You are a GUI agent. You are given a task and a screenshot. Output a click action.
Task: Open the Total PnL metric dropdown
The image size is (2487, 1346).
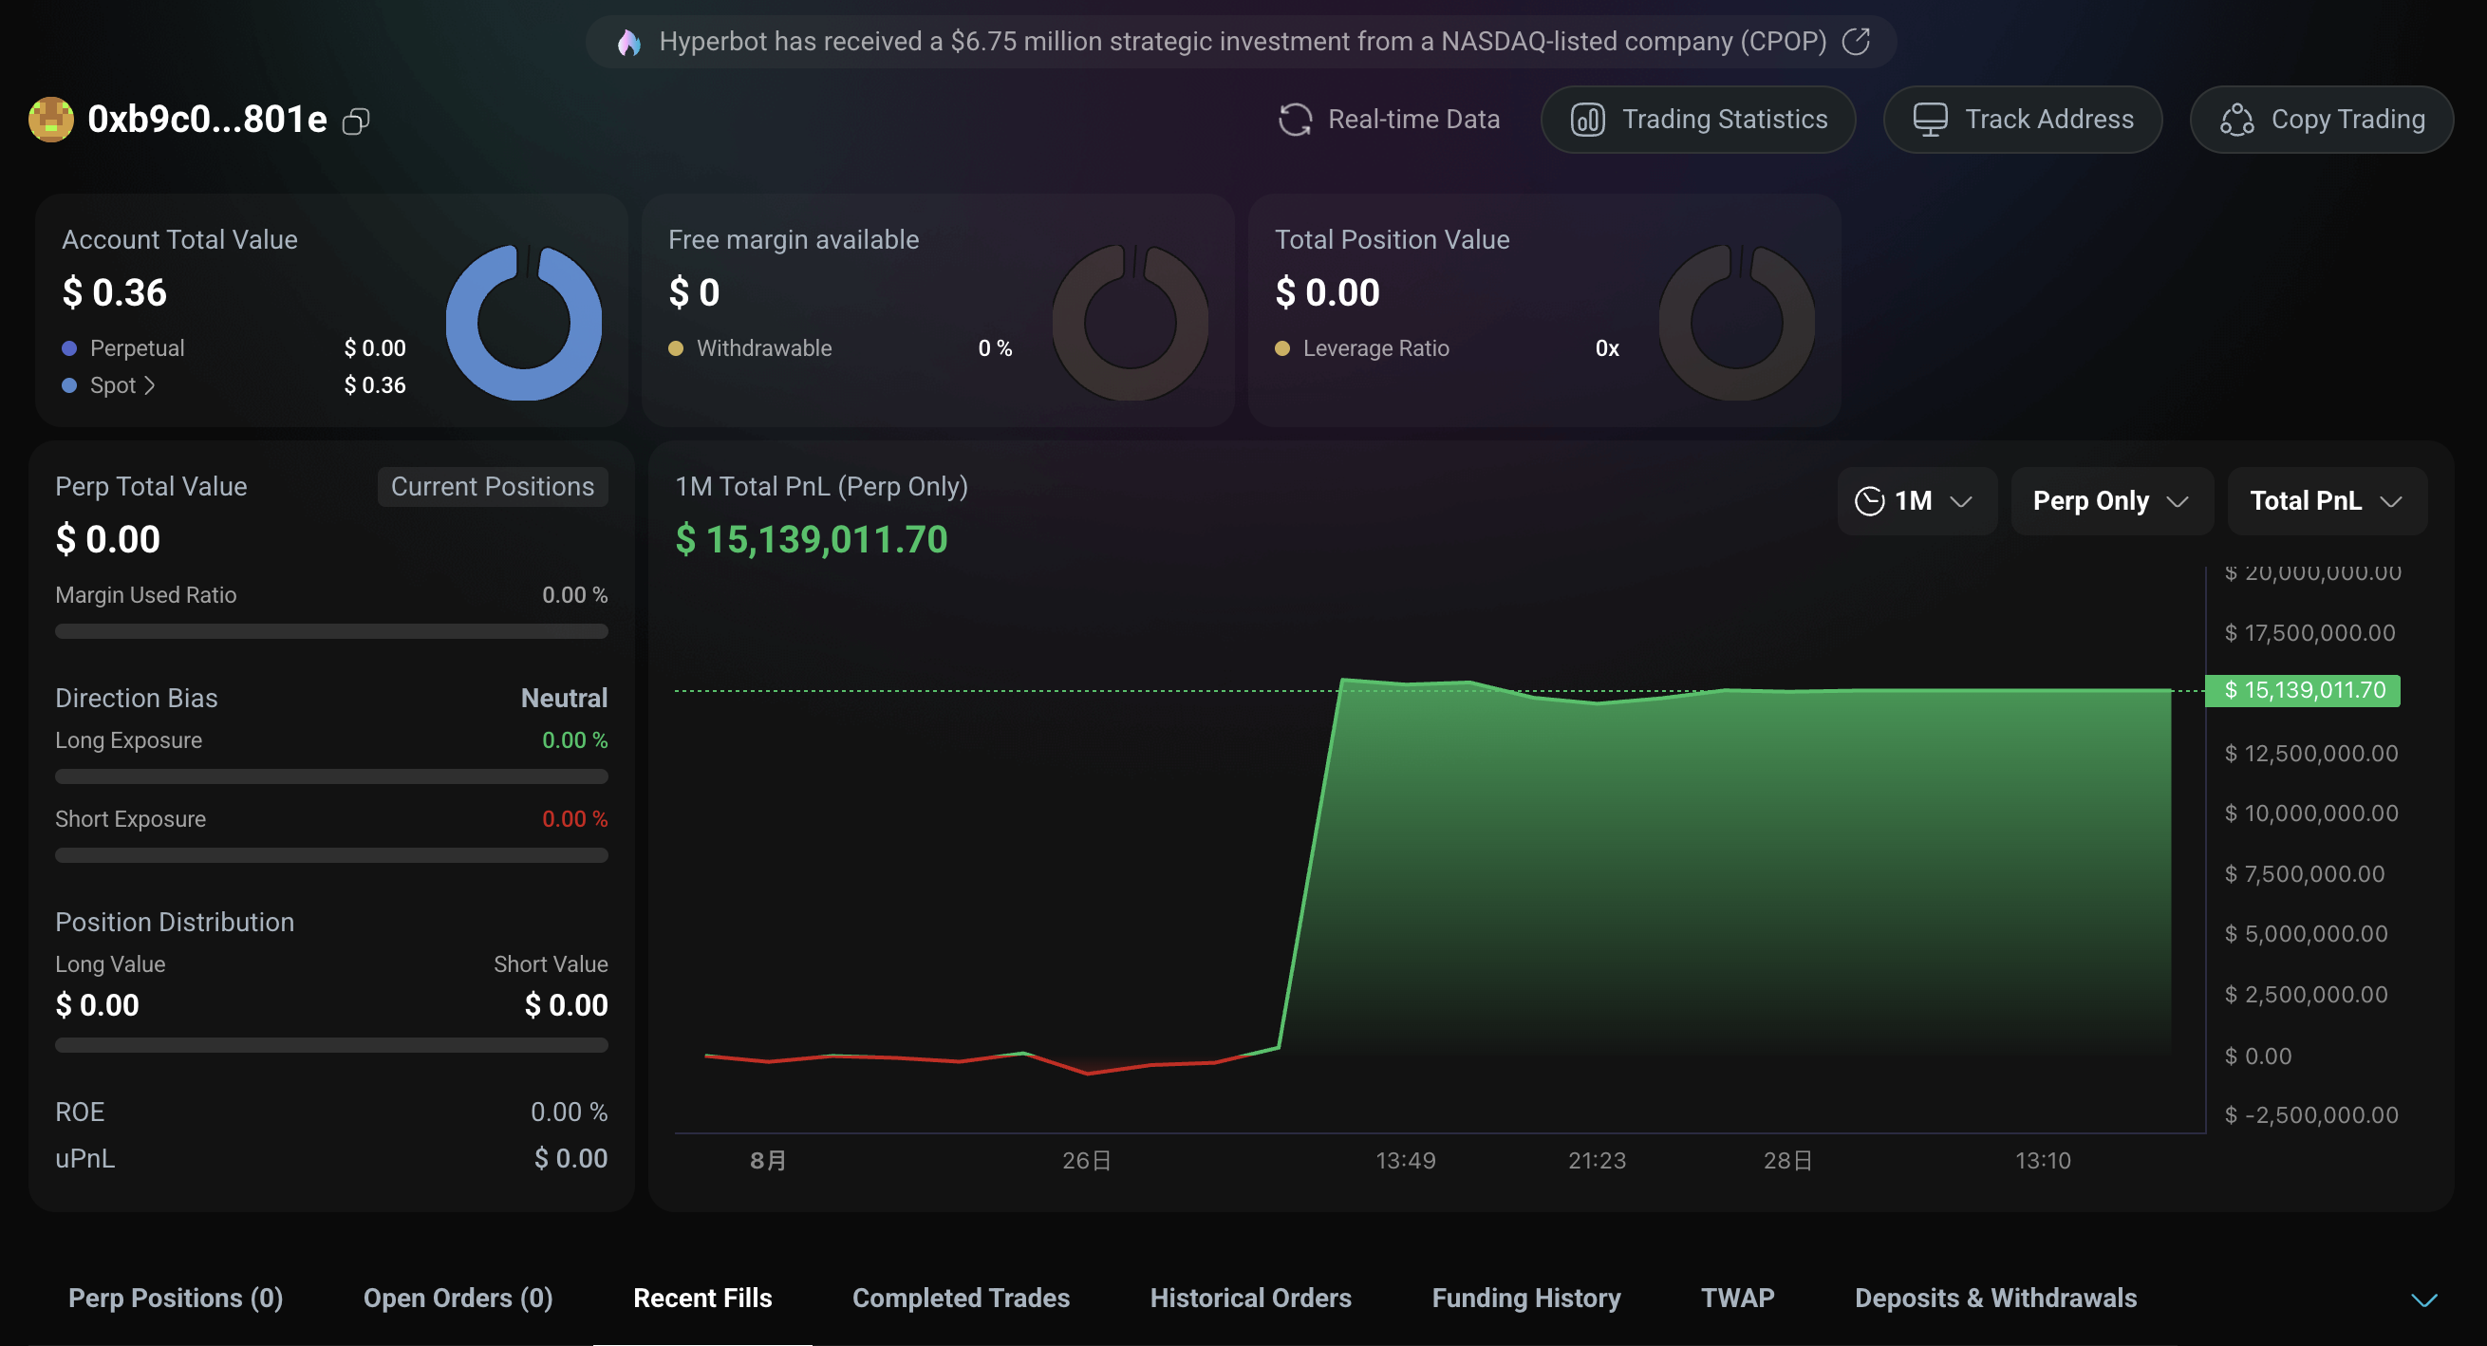[x=2325, y=501]
